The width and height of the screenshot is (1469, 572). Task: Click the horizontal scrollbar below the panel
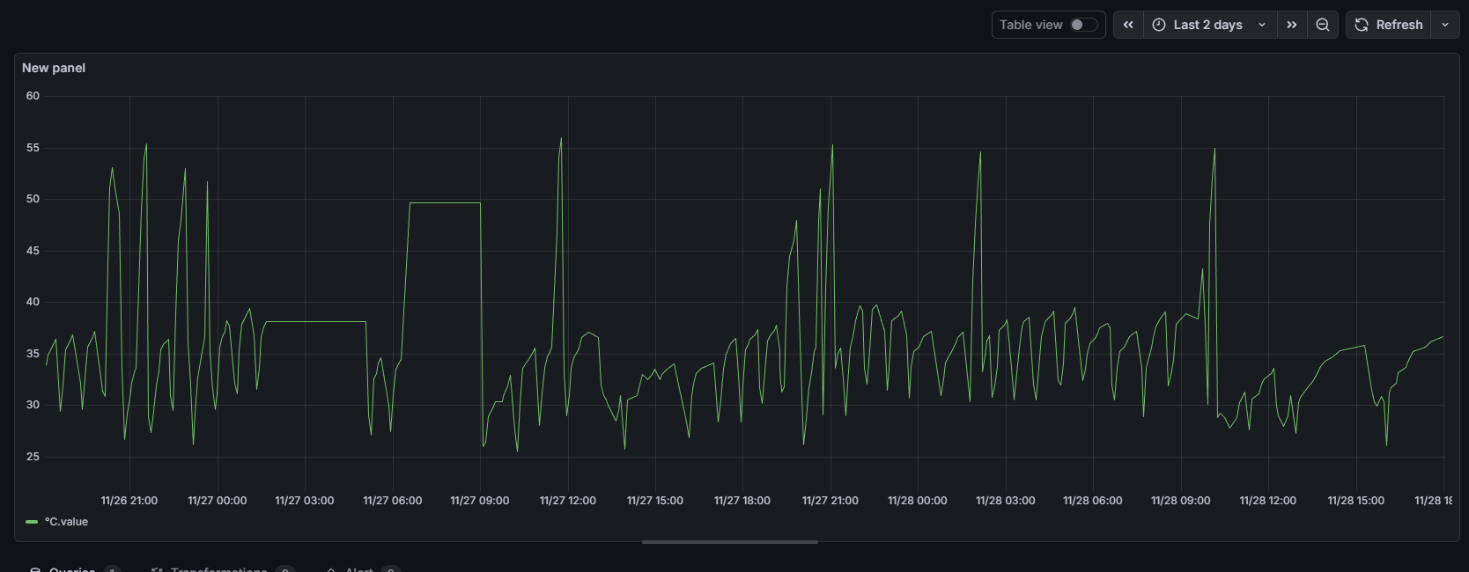[729, 542]
